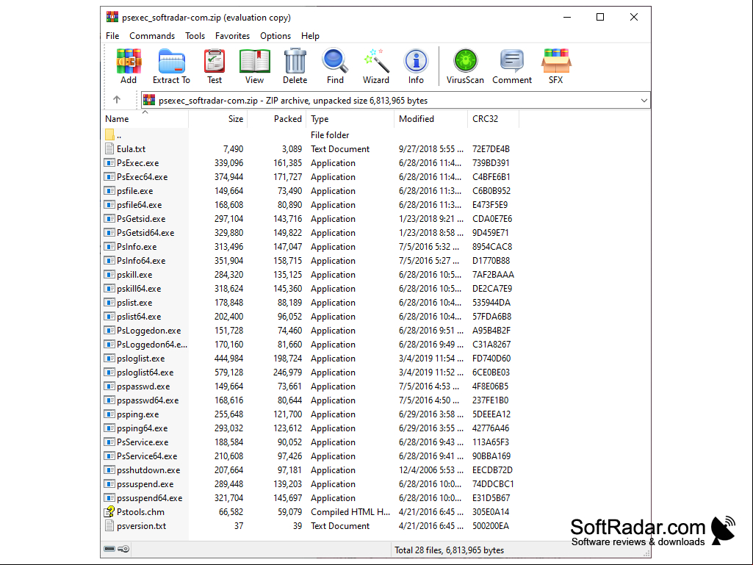The height and width of the screenshot is (565, 753).
Task: Click the WinRAR icon in the title bar
Action: 112,17
